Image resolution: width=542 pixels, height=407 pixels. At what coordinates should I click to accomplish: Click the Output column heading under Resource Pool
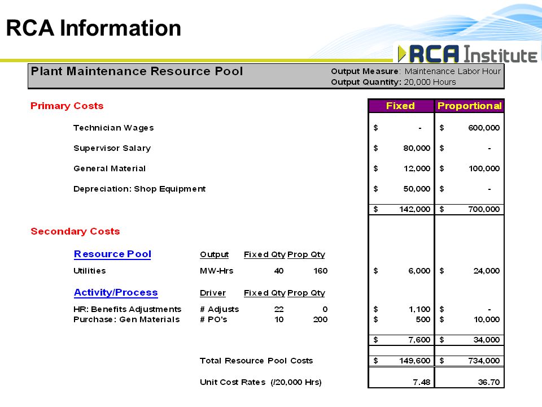(x=215, y=255)
